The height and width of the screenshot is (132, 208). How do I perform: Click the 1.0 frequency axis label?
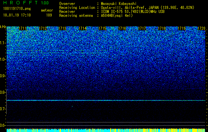click(3, 59)
